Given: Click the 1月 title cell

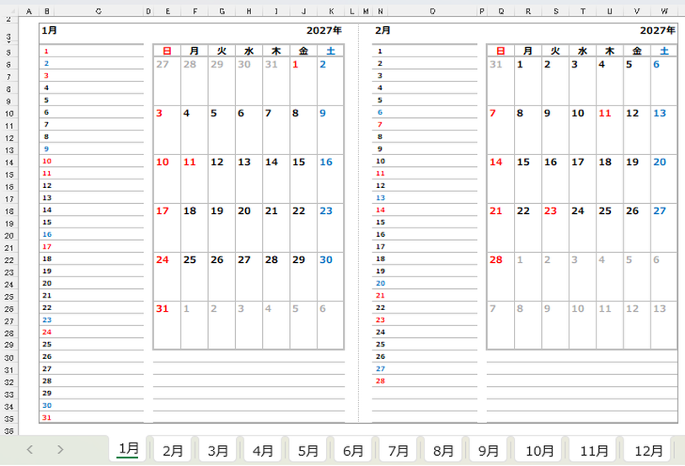Looking at the screenshot, I should click(x=50, y=30).
